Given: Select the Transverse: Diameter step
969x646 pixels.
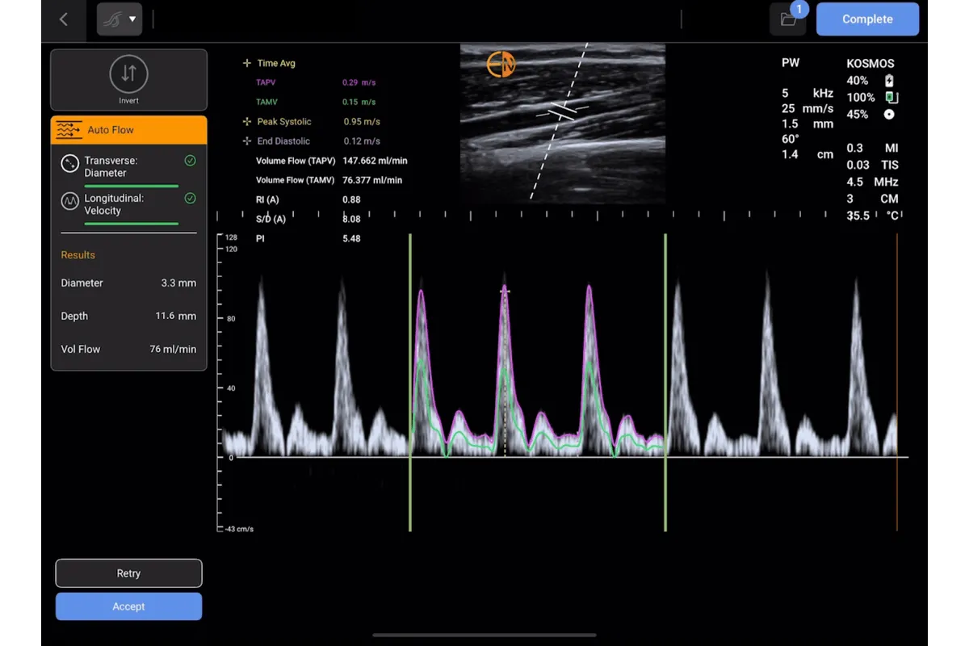Looking at the screenshot, I should (128, 166).
